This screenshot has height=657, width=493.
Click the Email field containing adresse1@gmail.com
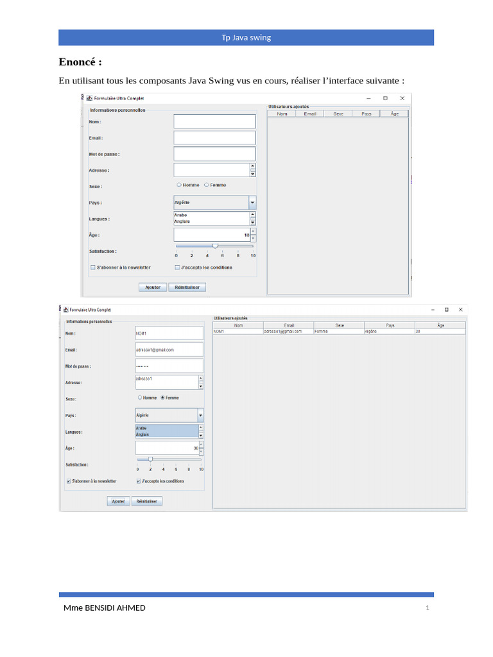click(x=169, y=350)
